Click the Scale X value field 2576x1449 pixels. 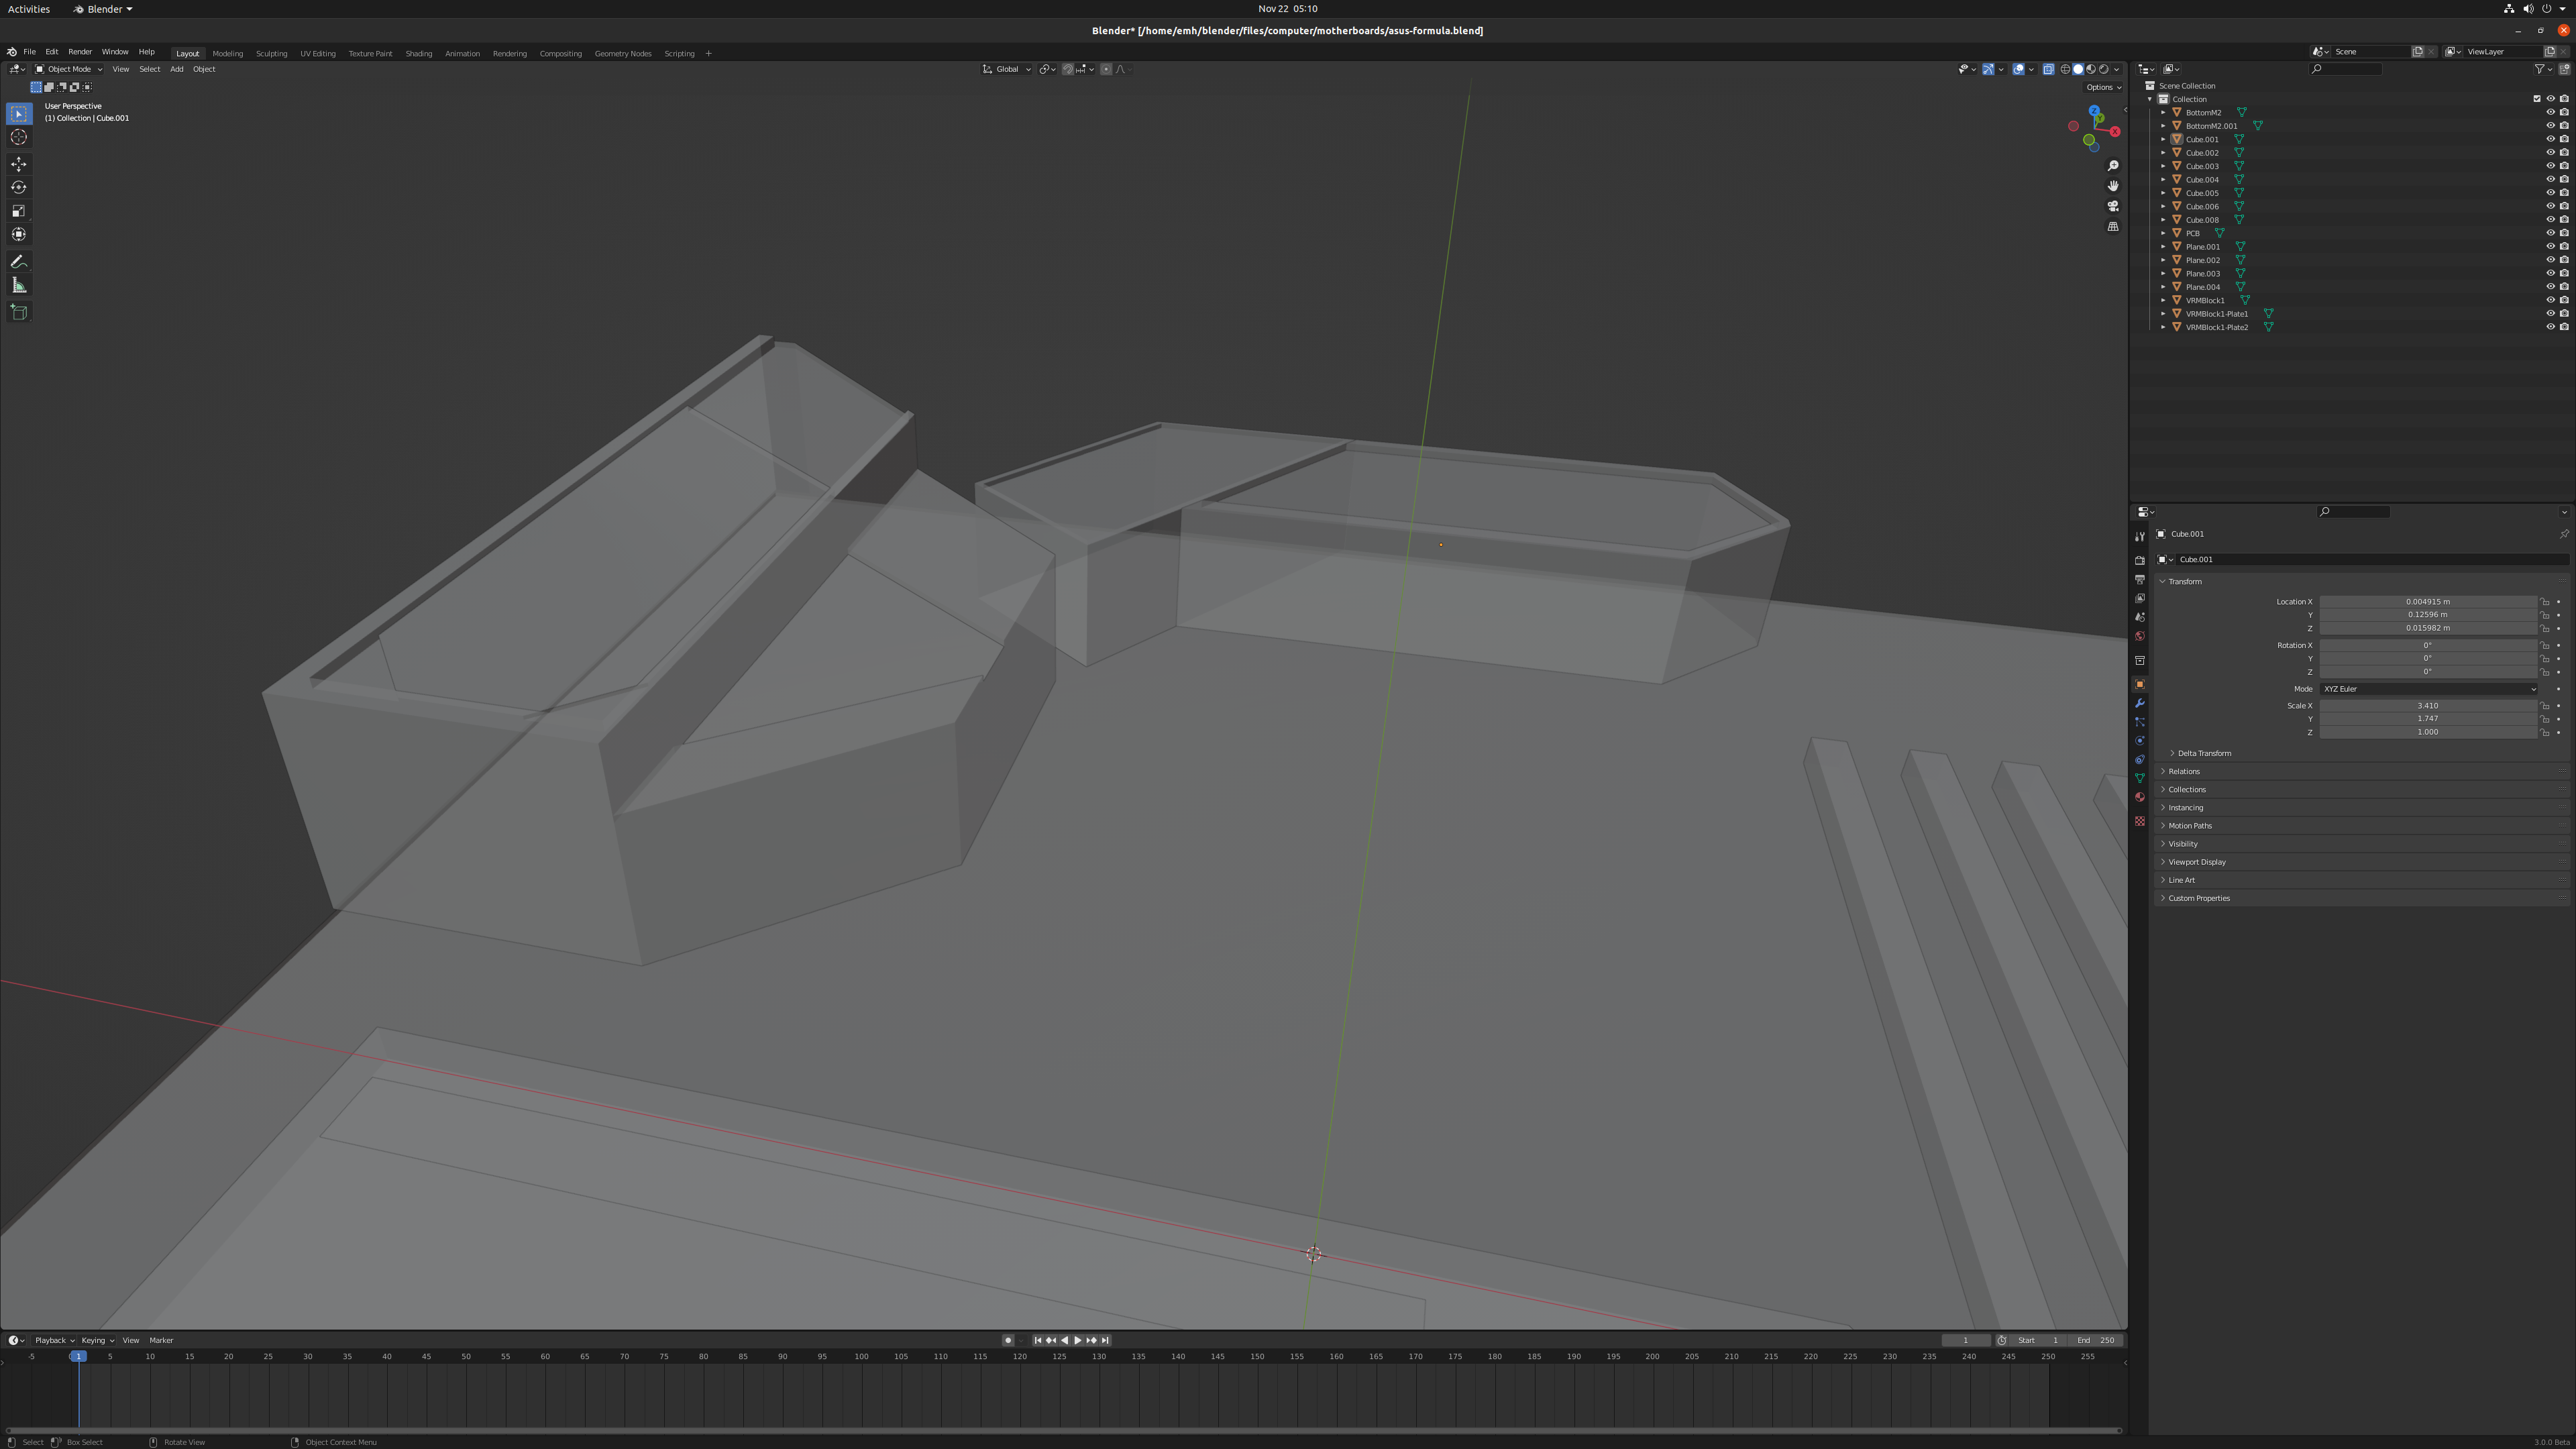coord(2428,706)
